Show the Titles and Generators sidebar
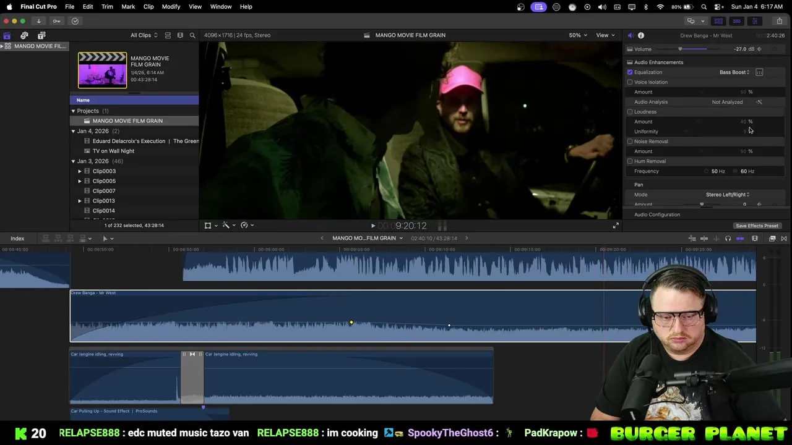 click(x=41, y=35)
